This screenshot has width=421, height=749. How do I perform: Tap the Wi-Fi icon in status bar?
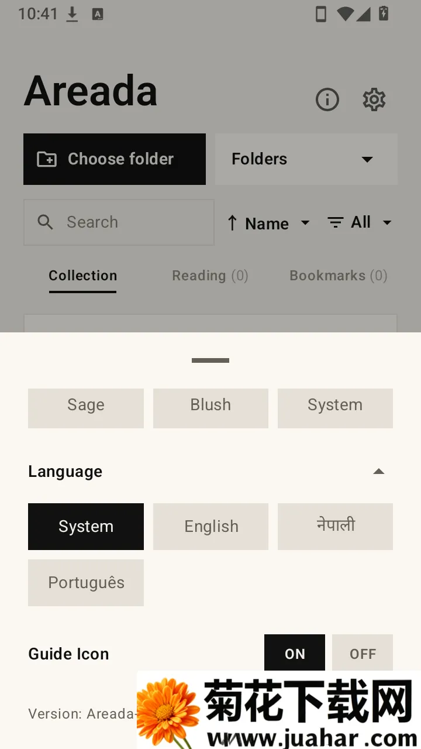(x=346, y=13)
